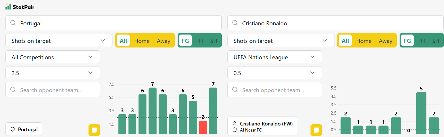Click the shield icon on the Portugal badge
444x137 pixels.
(x=12, y=130)
